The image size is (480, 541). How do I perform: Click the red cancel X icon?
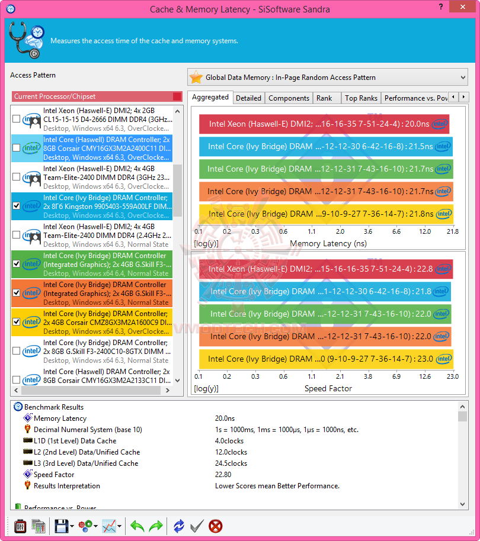[216, 526]
